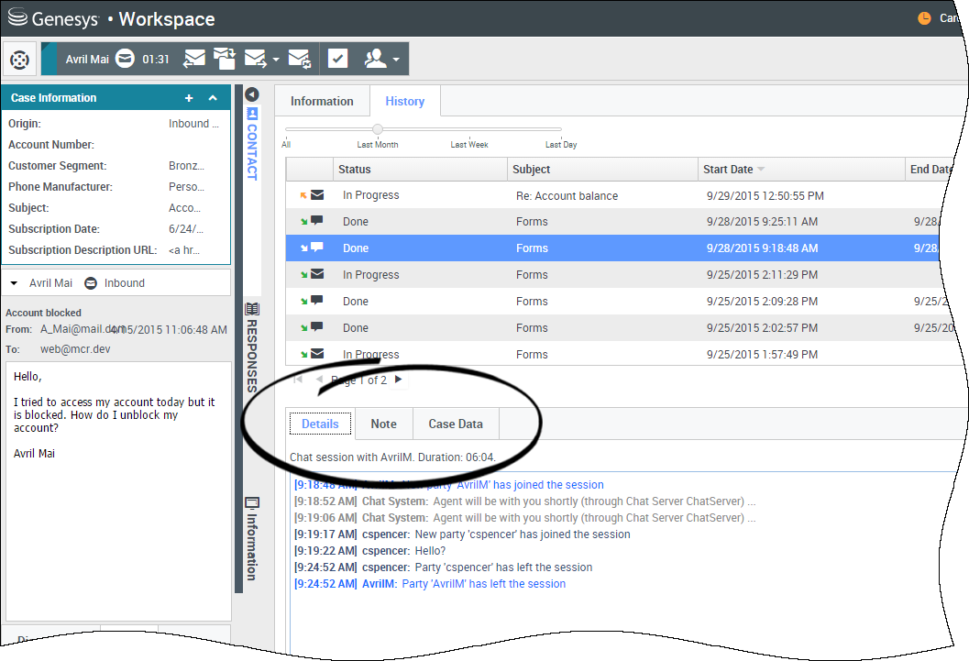Set history filter slider to Last Week
The width and height of the screenshot is (969, 661).
point(469,130)
